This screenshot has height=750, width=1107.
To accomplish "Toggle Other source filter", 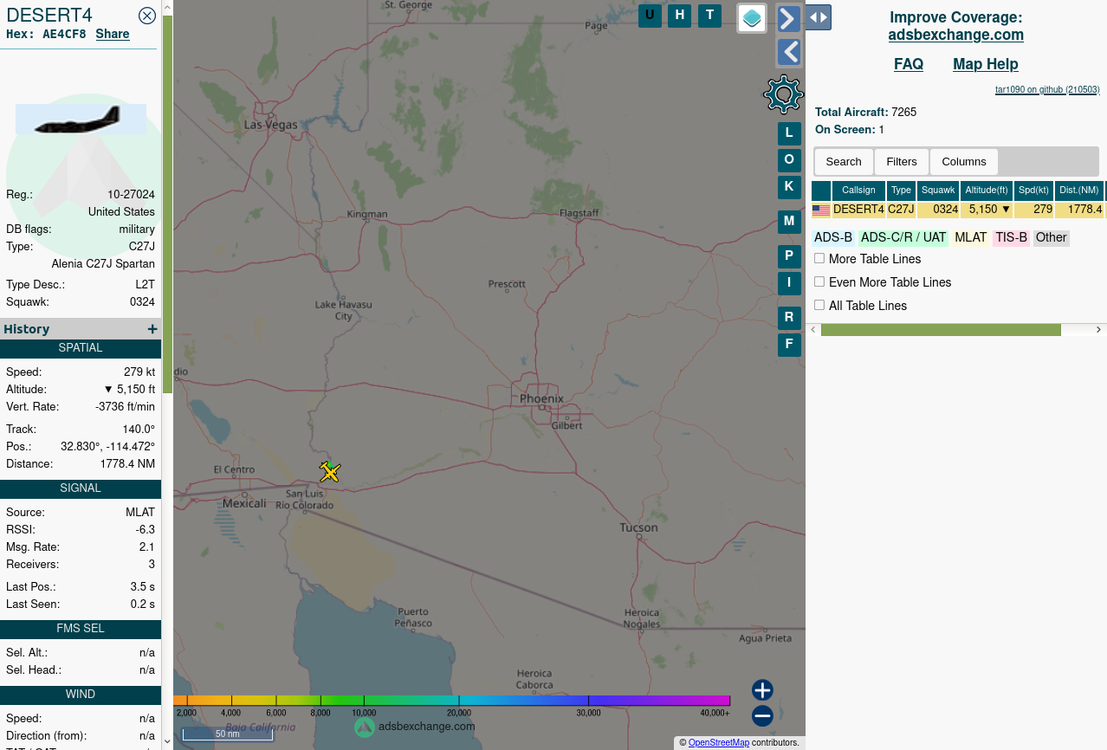I will click(x=1052, y=237).
